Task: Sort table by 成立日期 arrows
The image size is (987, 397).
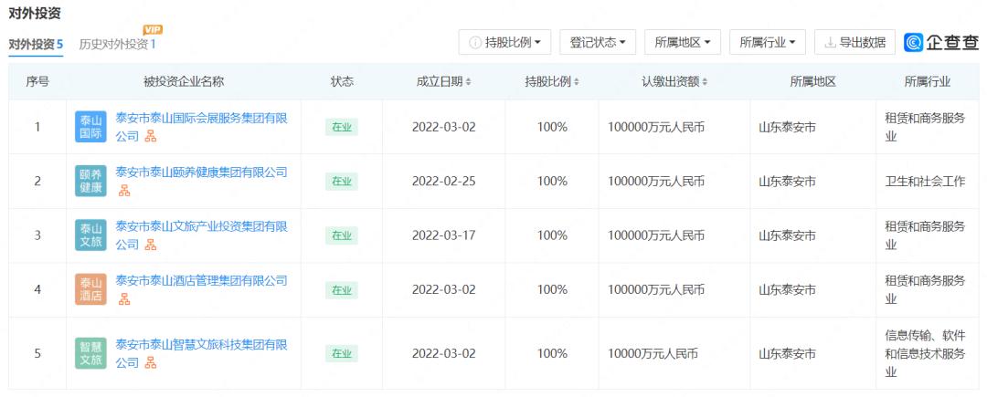Action: click(468, 81)
